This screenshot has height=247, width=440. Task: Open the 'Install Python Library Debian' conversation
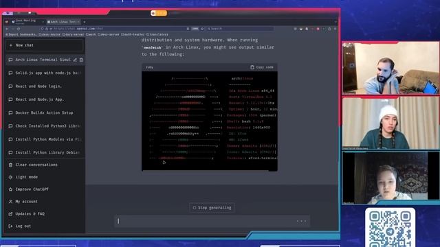coord(45,152)
